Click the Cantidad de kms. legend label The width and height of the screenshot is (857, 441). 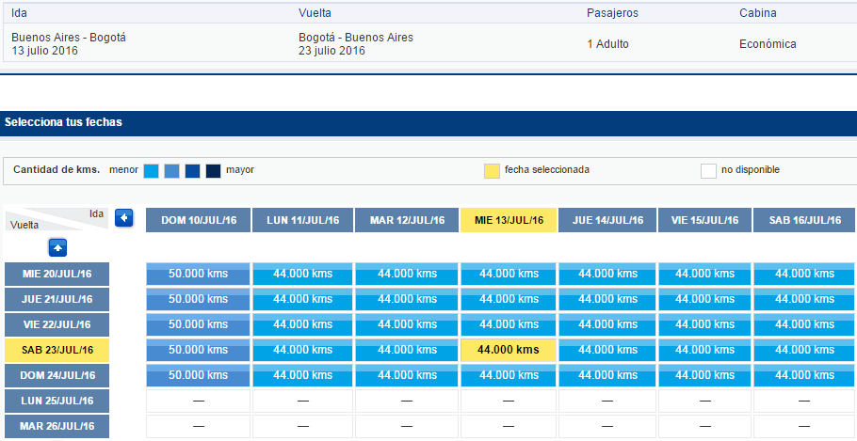57,170
